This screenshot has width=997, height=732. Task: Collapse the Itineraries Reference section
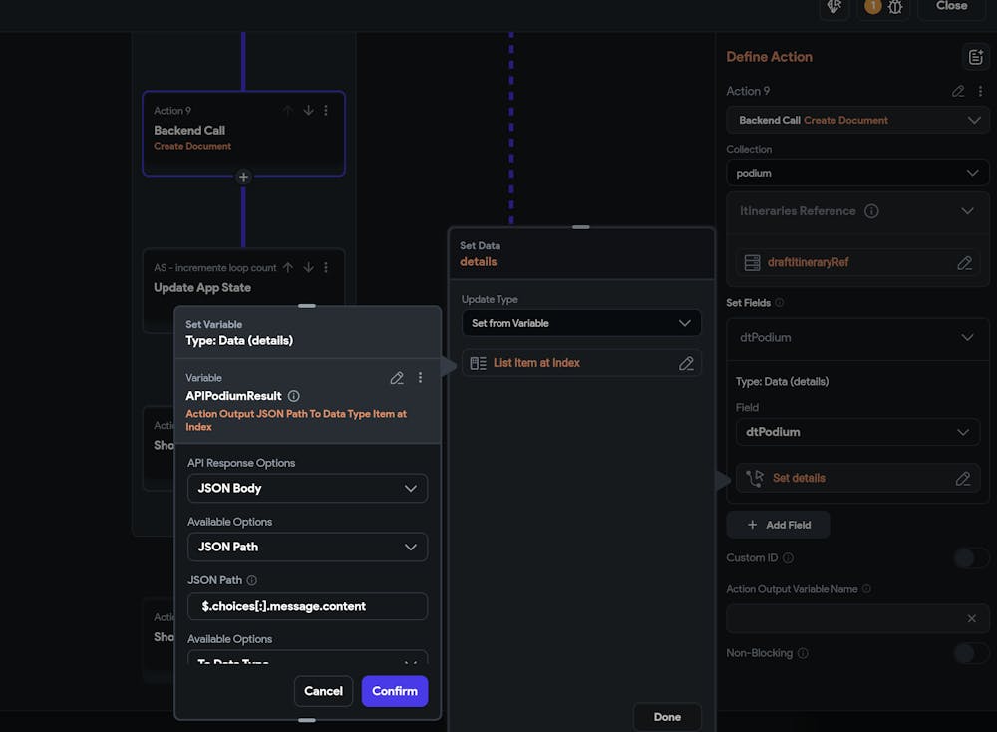point(968,211)
